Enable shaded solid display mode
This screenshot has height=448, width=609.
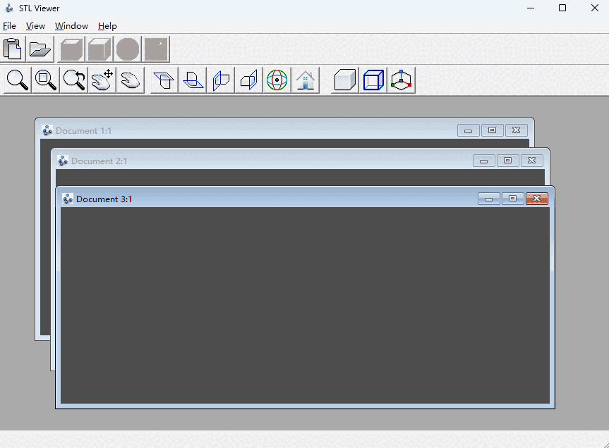[x=344, y=80]
